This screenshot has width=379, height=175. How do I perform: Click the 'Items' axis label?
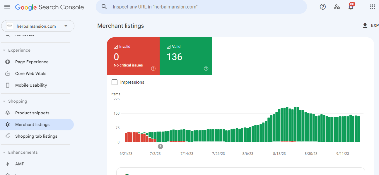(116, 94)
